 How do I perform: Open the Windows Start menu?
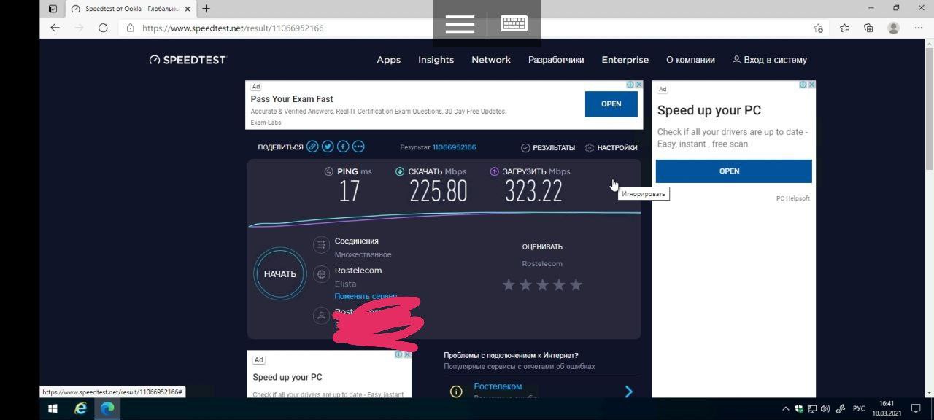(53, 409)
